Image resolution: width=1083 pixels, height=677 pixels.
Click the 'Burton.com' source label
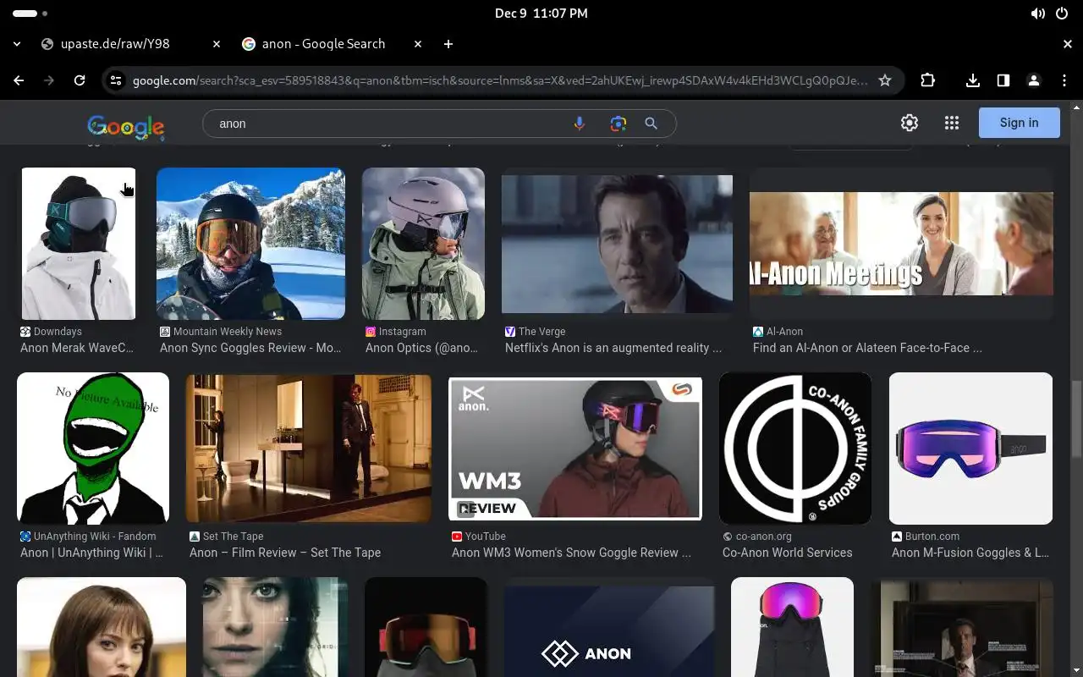(x=932, y=537)
